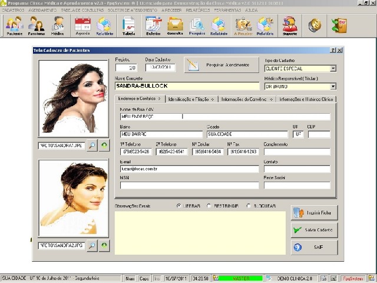Open the Tabela toolbar icon
The width and height of the screenshot is (377, 283).
129,26
